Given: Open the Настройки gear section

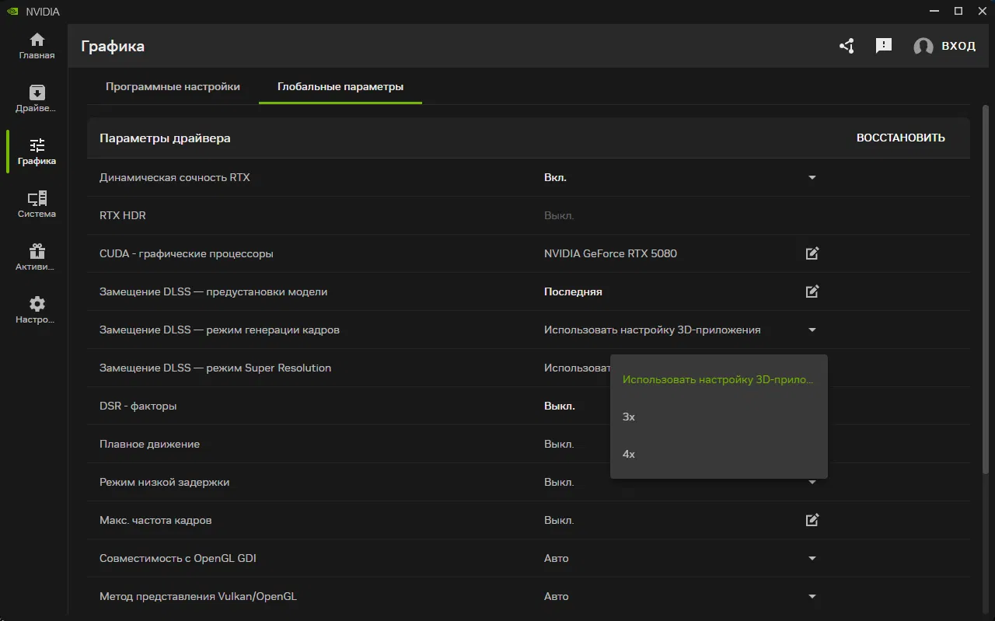Looking at the screenshot, I should [x=37, y=310].
